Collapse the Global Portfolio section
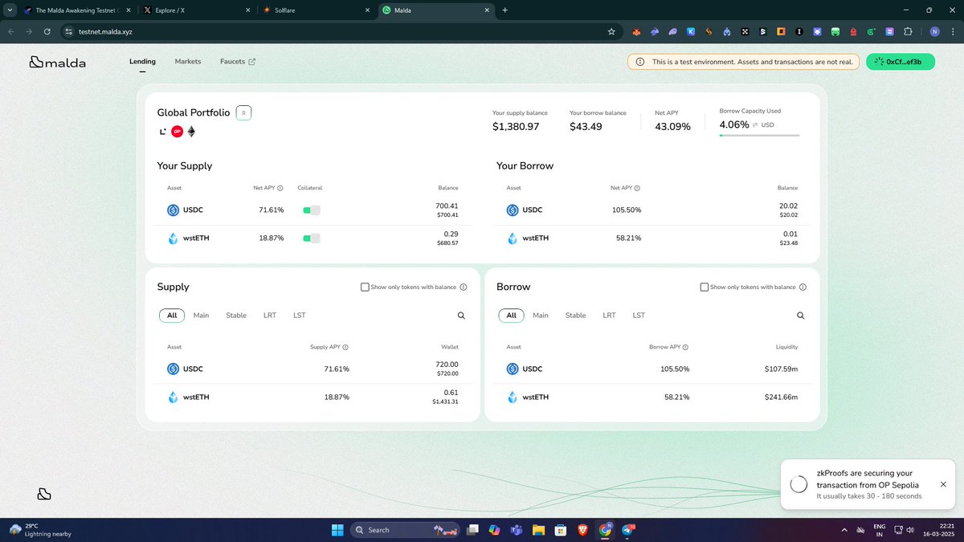 243,112
